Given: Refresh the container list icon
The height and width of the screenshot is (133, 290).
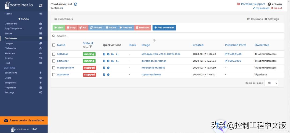Looking at the screenshot, I should point(76,4).
